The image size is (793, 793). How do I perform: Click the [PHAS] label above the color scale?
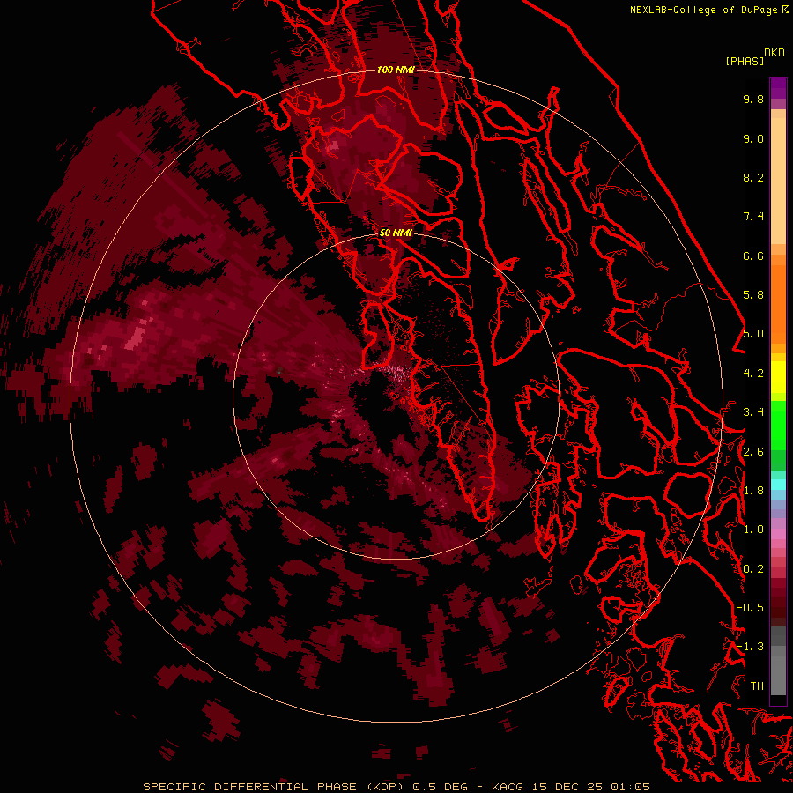[x=745, y=61]
